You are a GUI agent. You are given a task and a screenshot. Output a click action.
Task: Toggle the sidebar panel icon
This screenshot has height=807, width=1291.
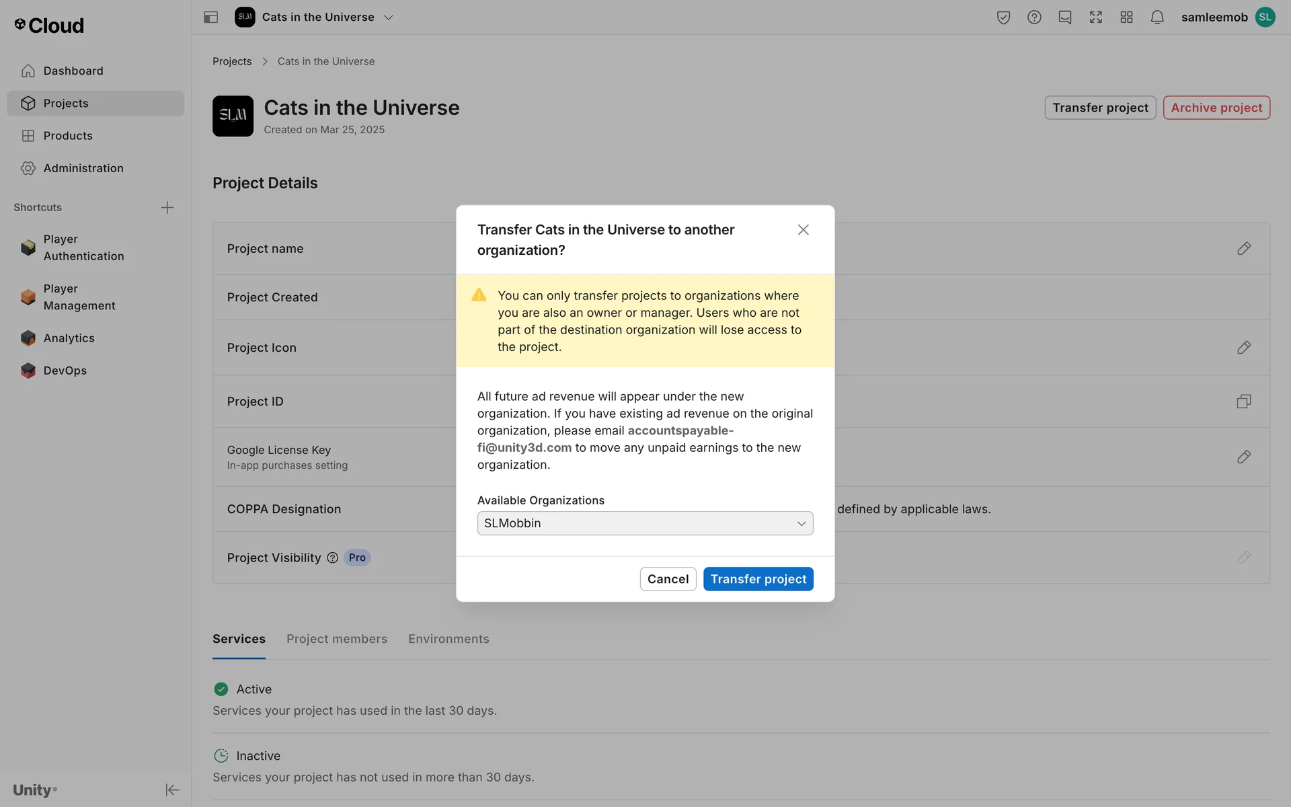(210, 17)
